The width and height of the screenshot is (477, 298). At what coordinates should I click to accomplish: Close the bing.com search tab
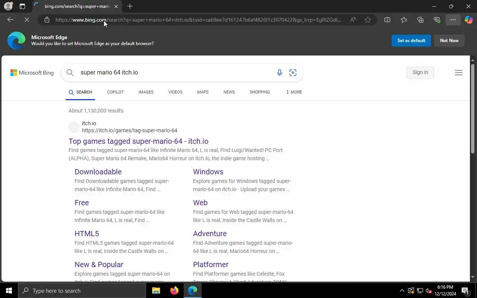116,6
